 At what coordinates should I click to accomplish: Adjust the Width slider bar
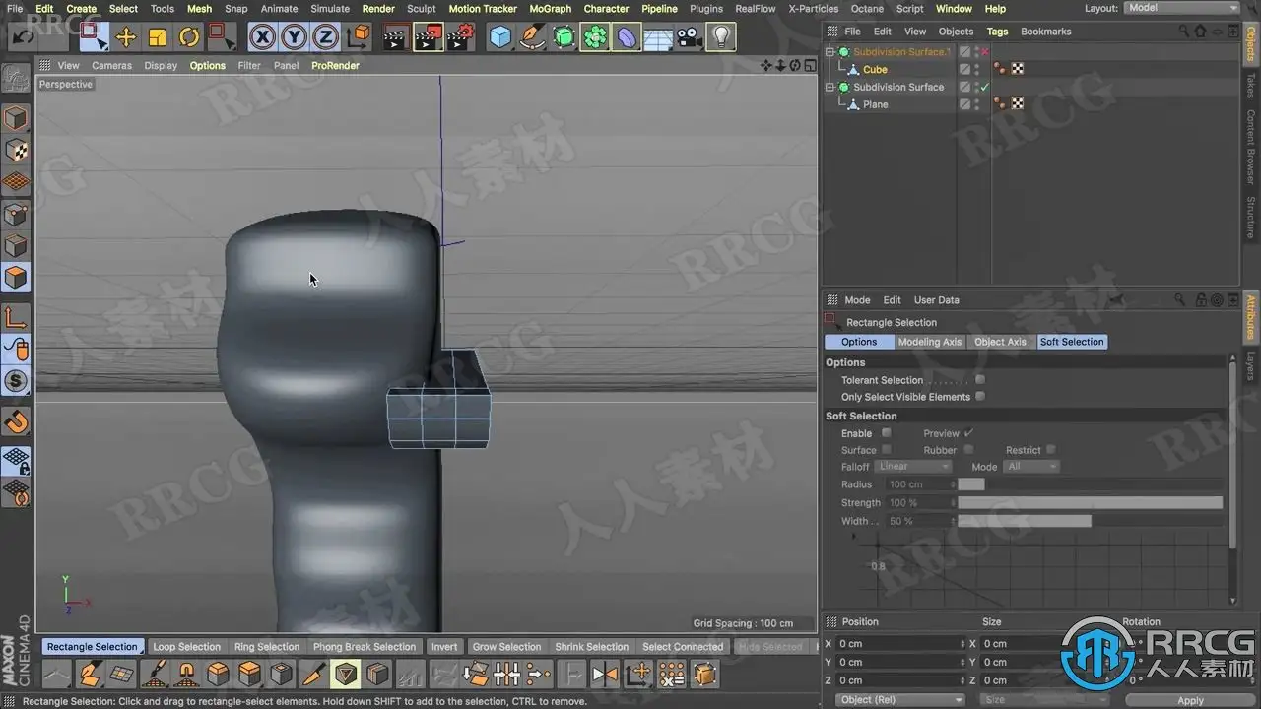[x=1025, y=521]
